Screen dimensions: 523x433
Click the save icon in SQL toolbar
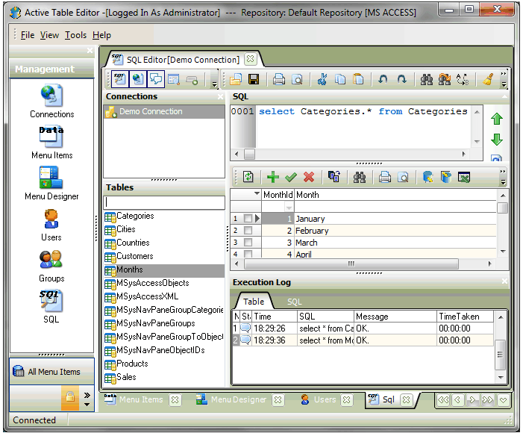(254, 79)
